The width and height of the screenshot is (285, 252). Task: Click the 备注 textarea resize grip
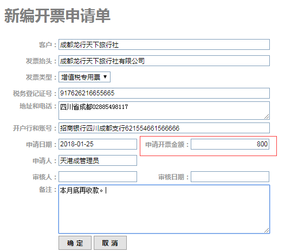tap(267, 230)
